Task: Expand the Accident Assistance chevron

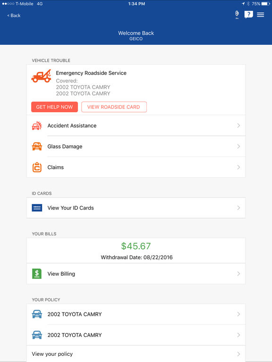Action: click(x=238, y=125)
